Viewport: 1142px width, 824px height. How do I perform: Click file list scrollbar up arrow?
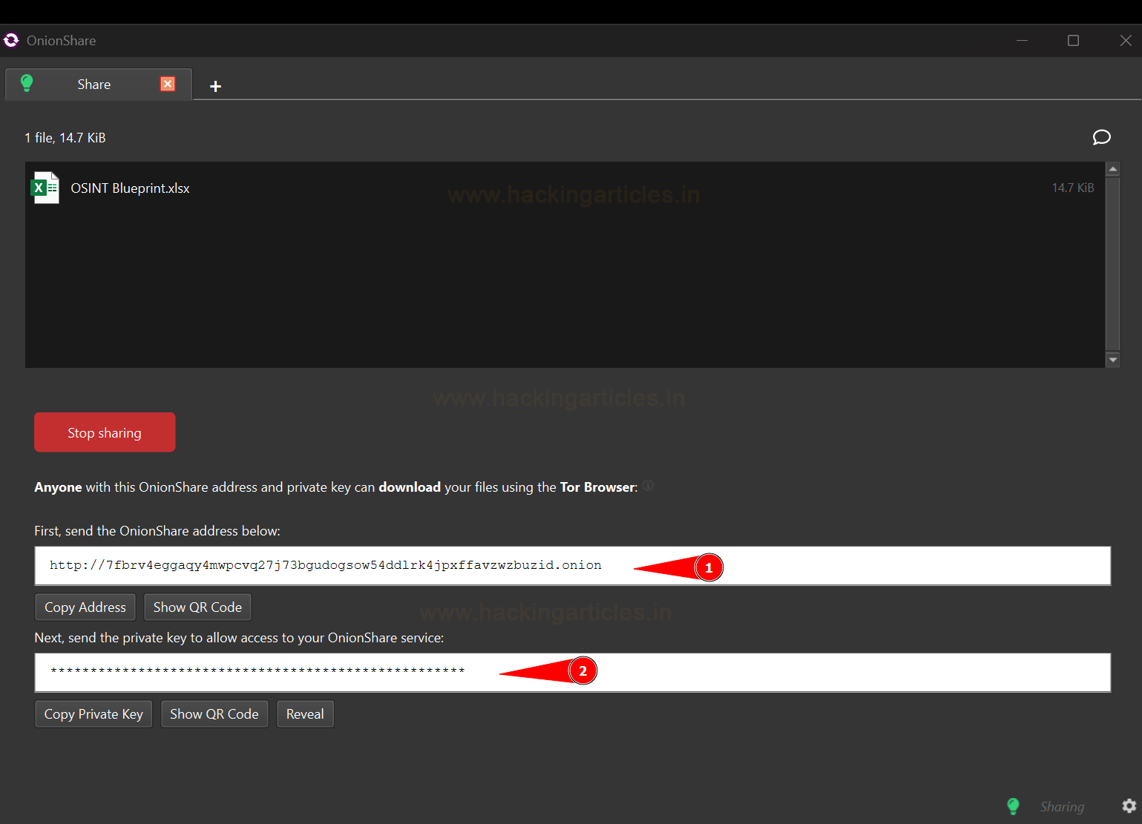tap(1112, 169)
